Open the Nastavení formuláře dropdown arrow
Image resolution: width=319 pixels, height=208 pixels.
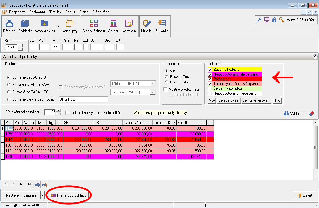(x=43, y=195)
